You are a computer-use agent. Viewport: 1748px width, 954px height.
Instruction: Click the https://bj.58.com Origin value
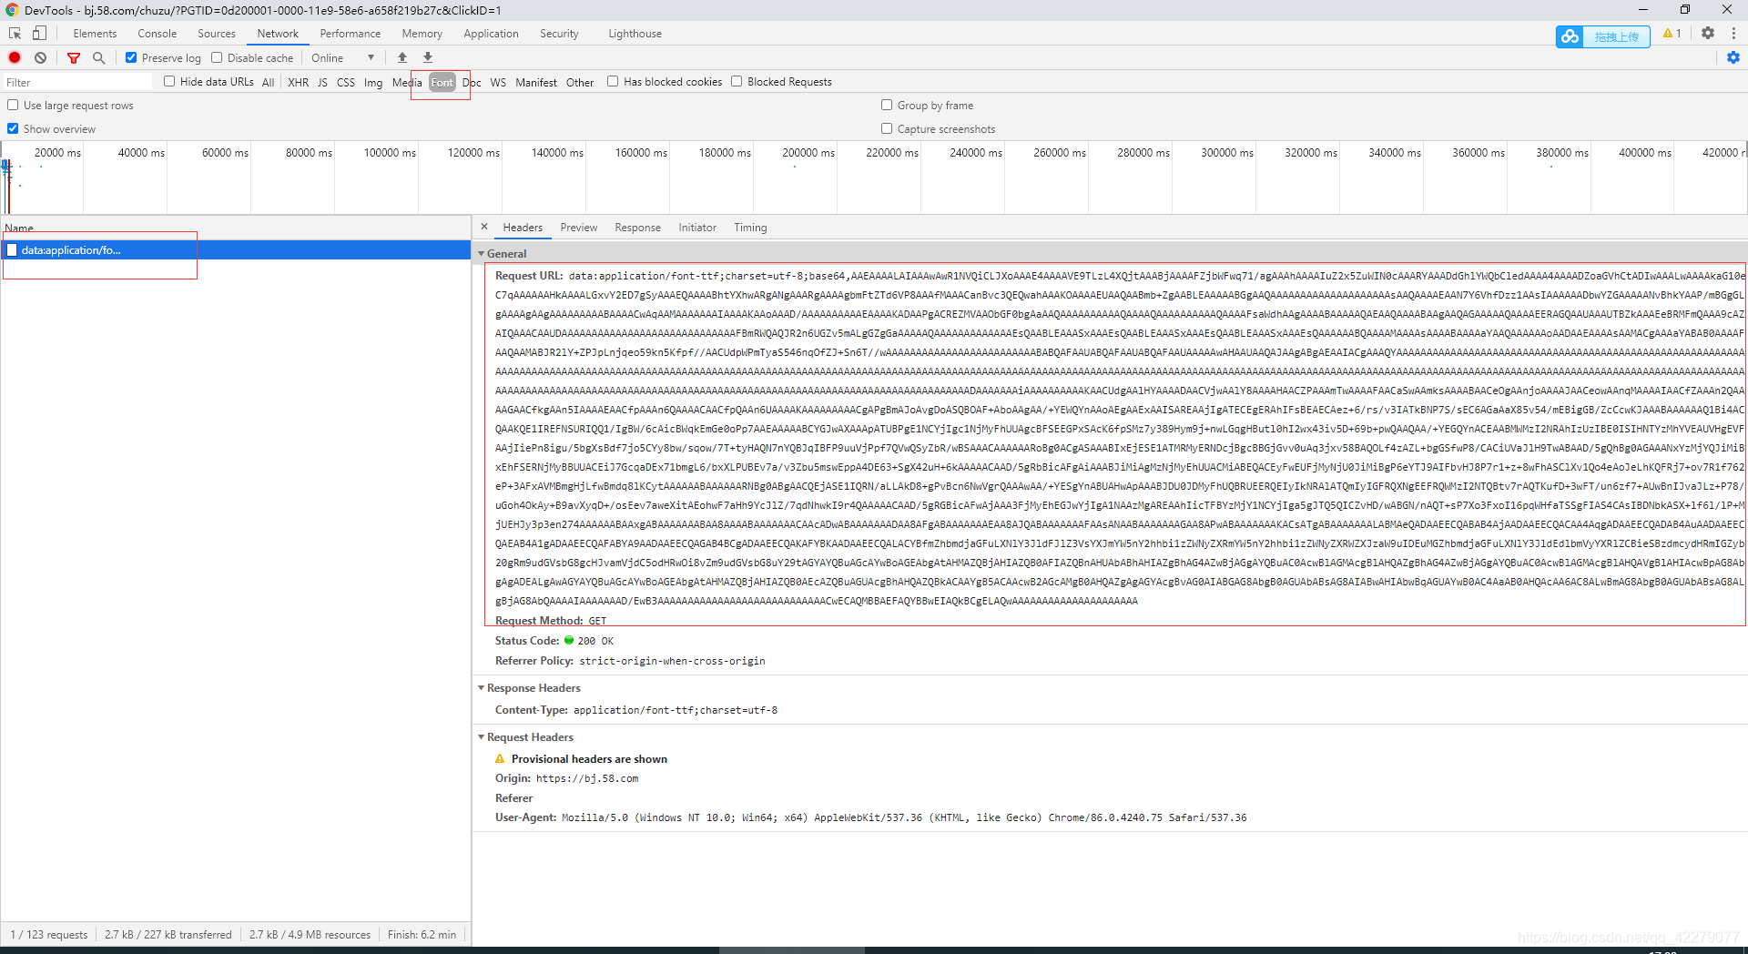click(x=587, y=779)
